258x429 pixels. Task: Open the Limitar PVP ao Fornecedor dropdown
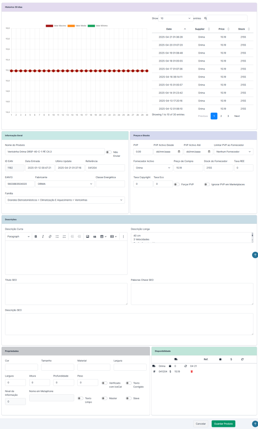233,152
